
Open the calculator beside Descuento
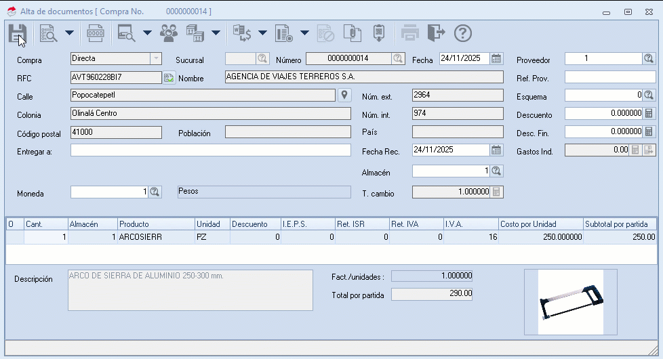point(649,114)
